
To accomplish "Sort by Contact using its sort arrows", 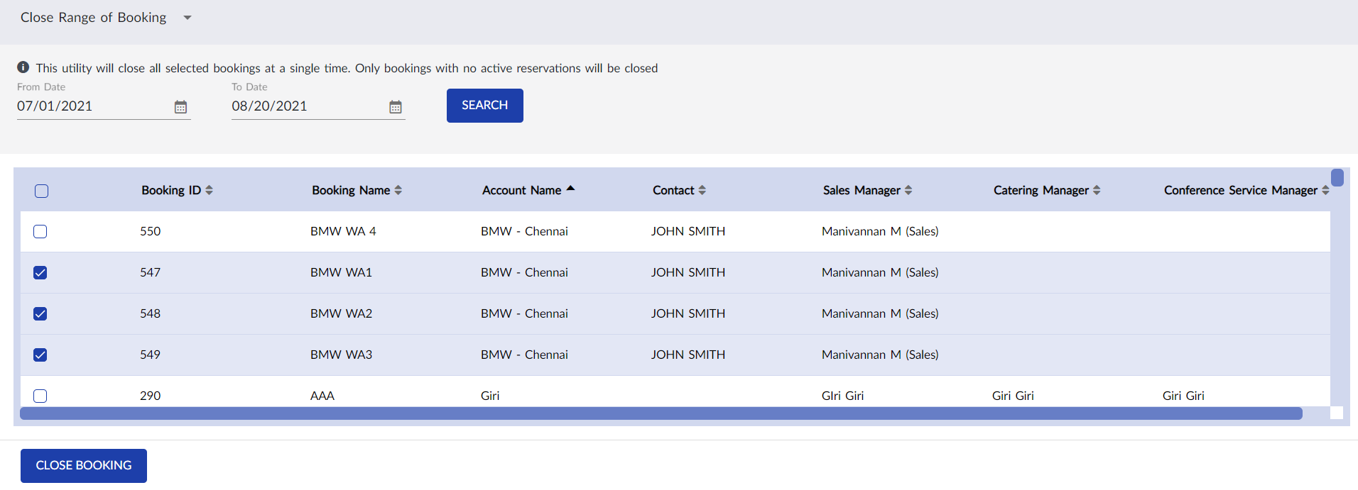I will click(x=702, y=190).
